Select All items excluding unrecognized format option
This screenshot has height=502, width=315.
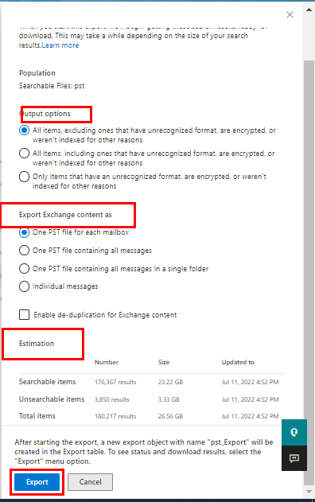point(25,130)
